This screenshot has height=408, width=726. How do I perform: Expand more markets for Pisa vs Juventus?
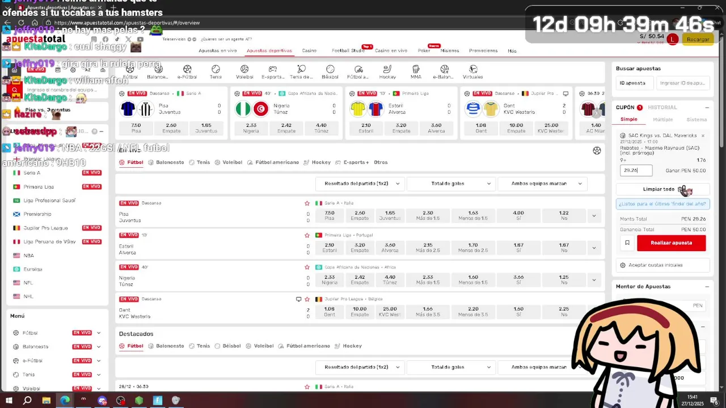tap(594, 216)
